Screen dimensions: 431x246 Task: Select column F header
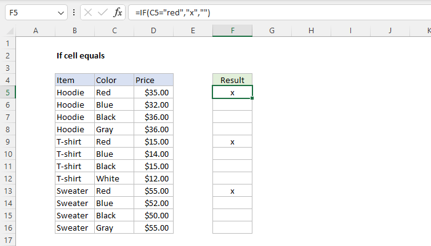[x=232, y=31]
